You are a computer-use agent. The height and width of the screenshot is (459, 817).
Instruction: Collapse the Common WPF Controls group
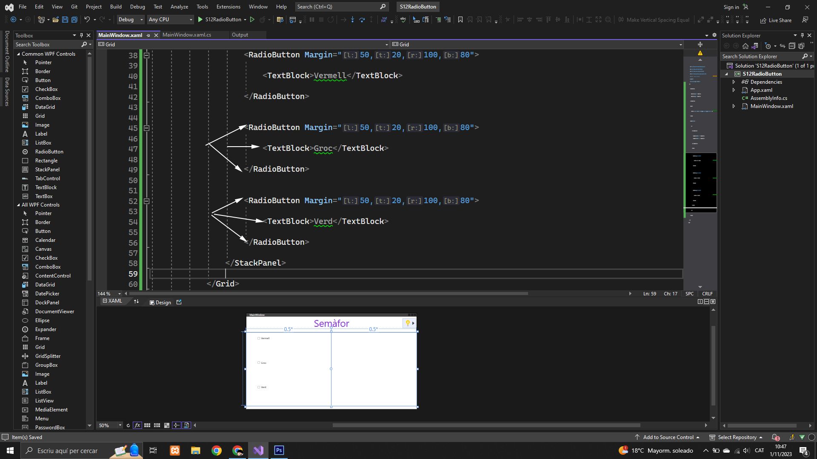[18, 54]
